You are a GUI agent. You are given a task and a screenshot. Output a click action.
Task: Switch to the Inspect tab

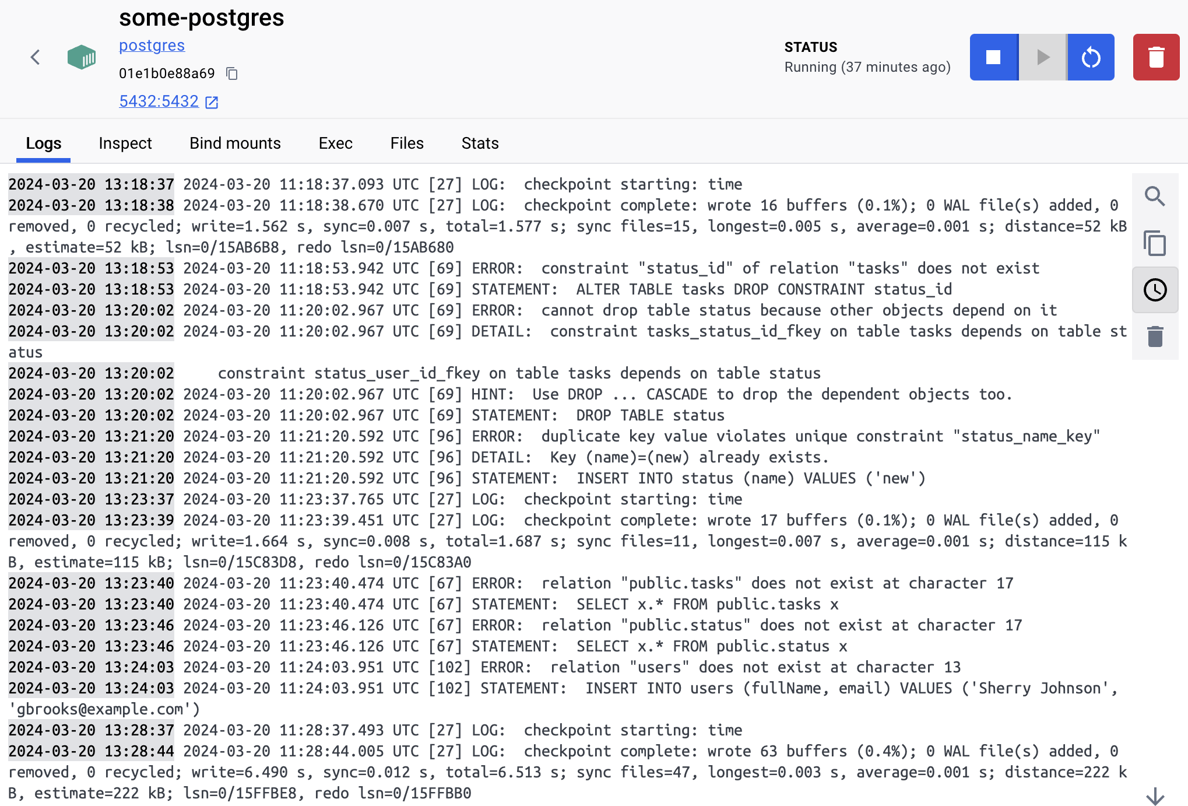pos(125,143)
